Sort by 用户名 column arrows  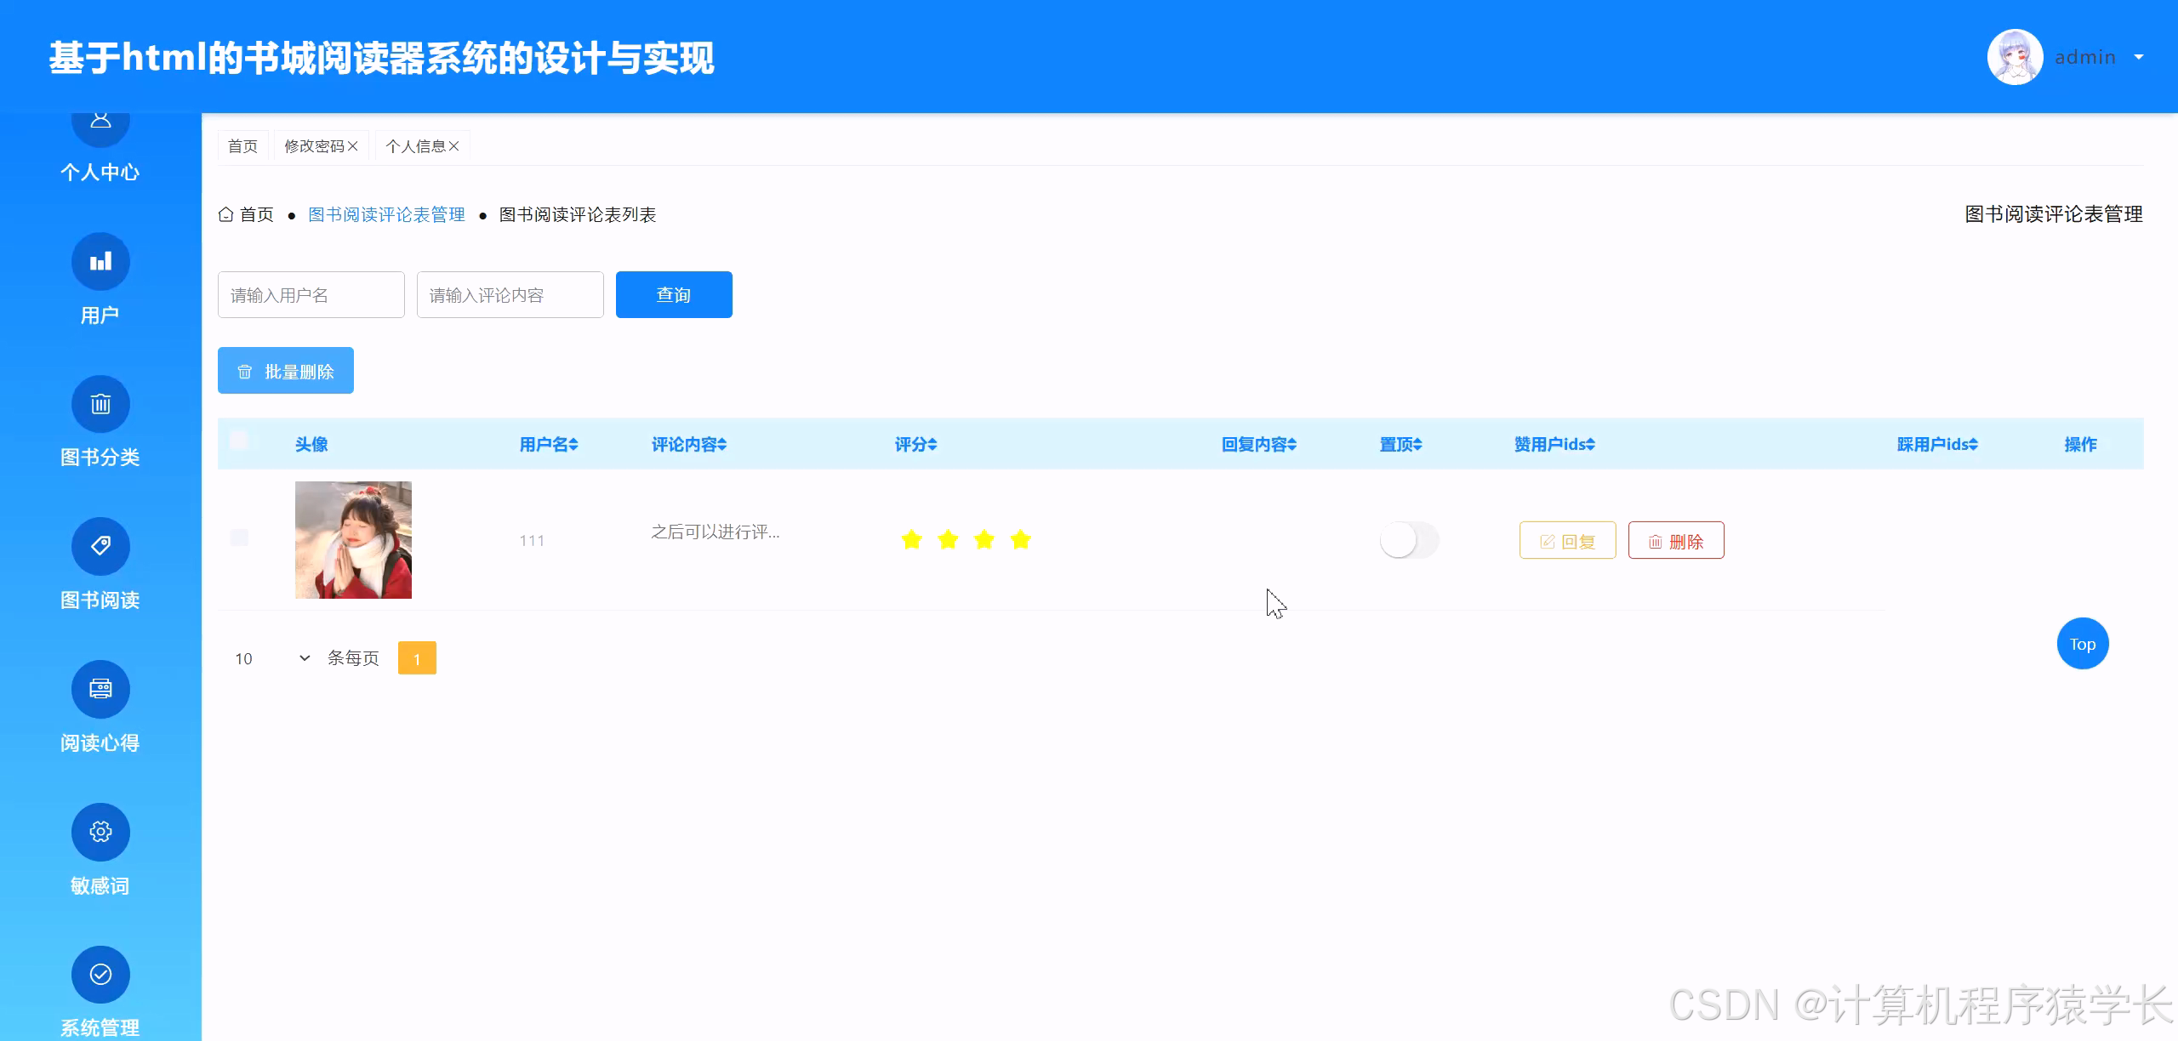[573, 444]
